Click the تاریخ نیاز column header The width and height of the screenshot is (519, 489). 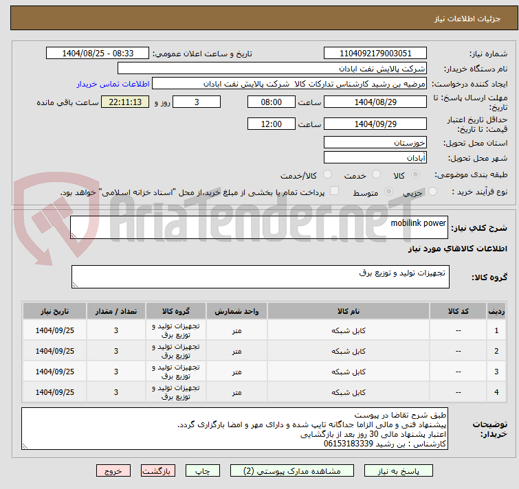click(x=54, y=310)
